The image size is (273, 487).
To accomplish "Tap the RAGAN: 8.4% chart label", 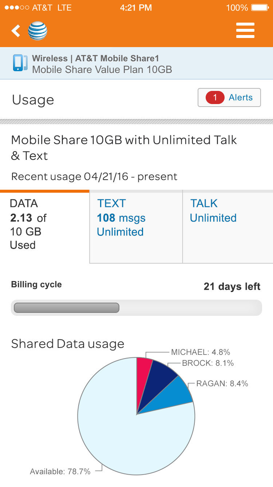I will [222, 384].
